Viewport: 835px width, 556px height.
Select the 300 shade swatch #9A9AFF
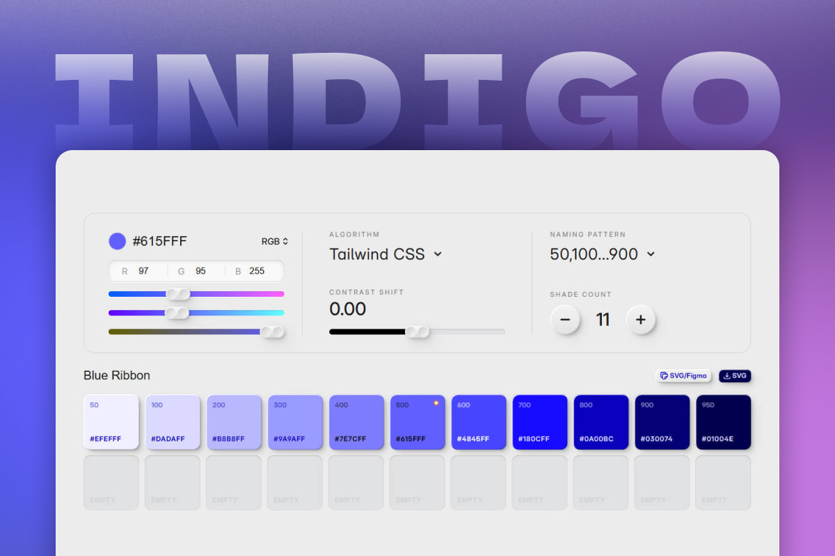[x=295, y=422]
